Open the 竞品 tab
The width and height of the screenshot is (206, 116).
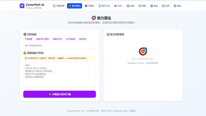click(177, 6)
